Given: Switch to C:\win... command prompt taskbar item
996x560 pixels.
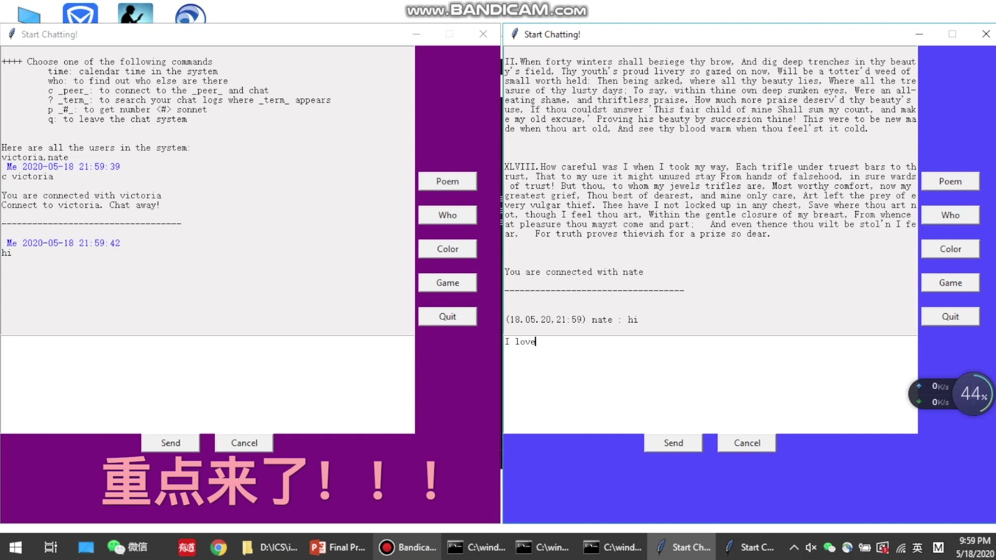Looking at the screenshot, I should [543, 547].
